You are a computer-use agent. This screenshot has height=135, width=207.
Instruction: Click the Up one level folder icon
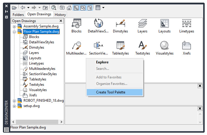[x=45, y=8]
